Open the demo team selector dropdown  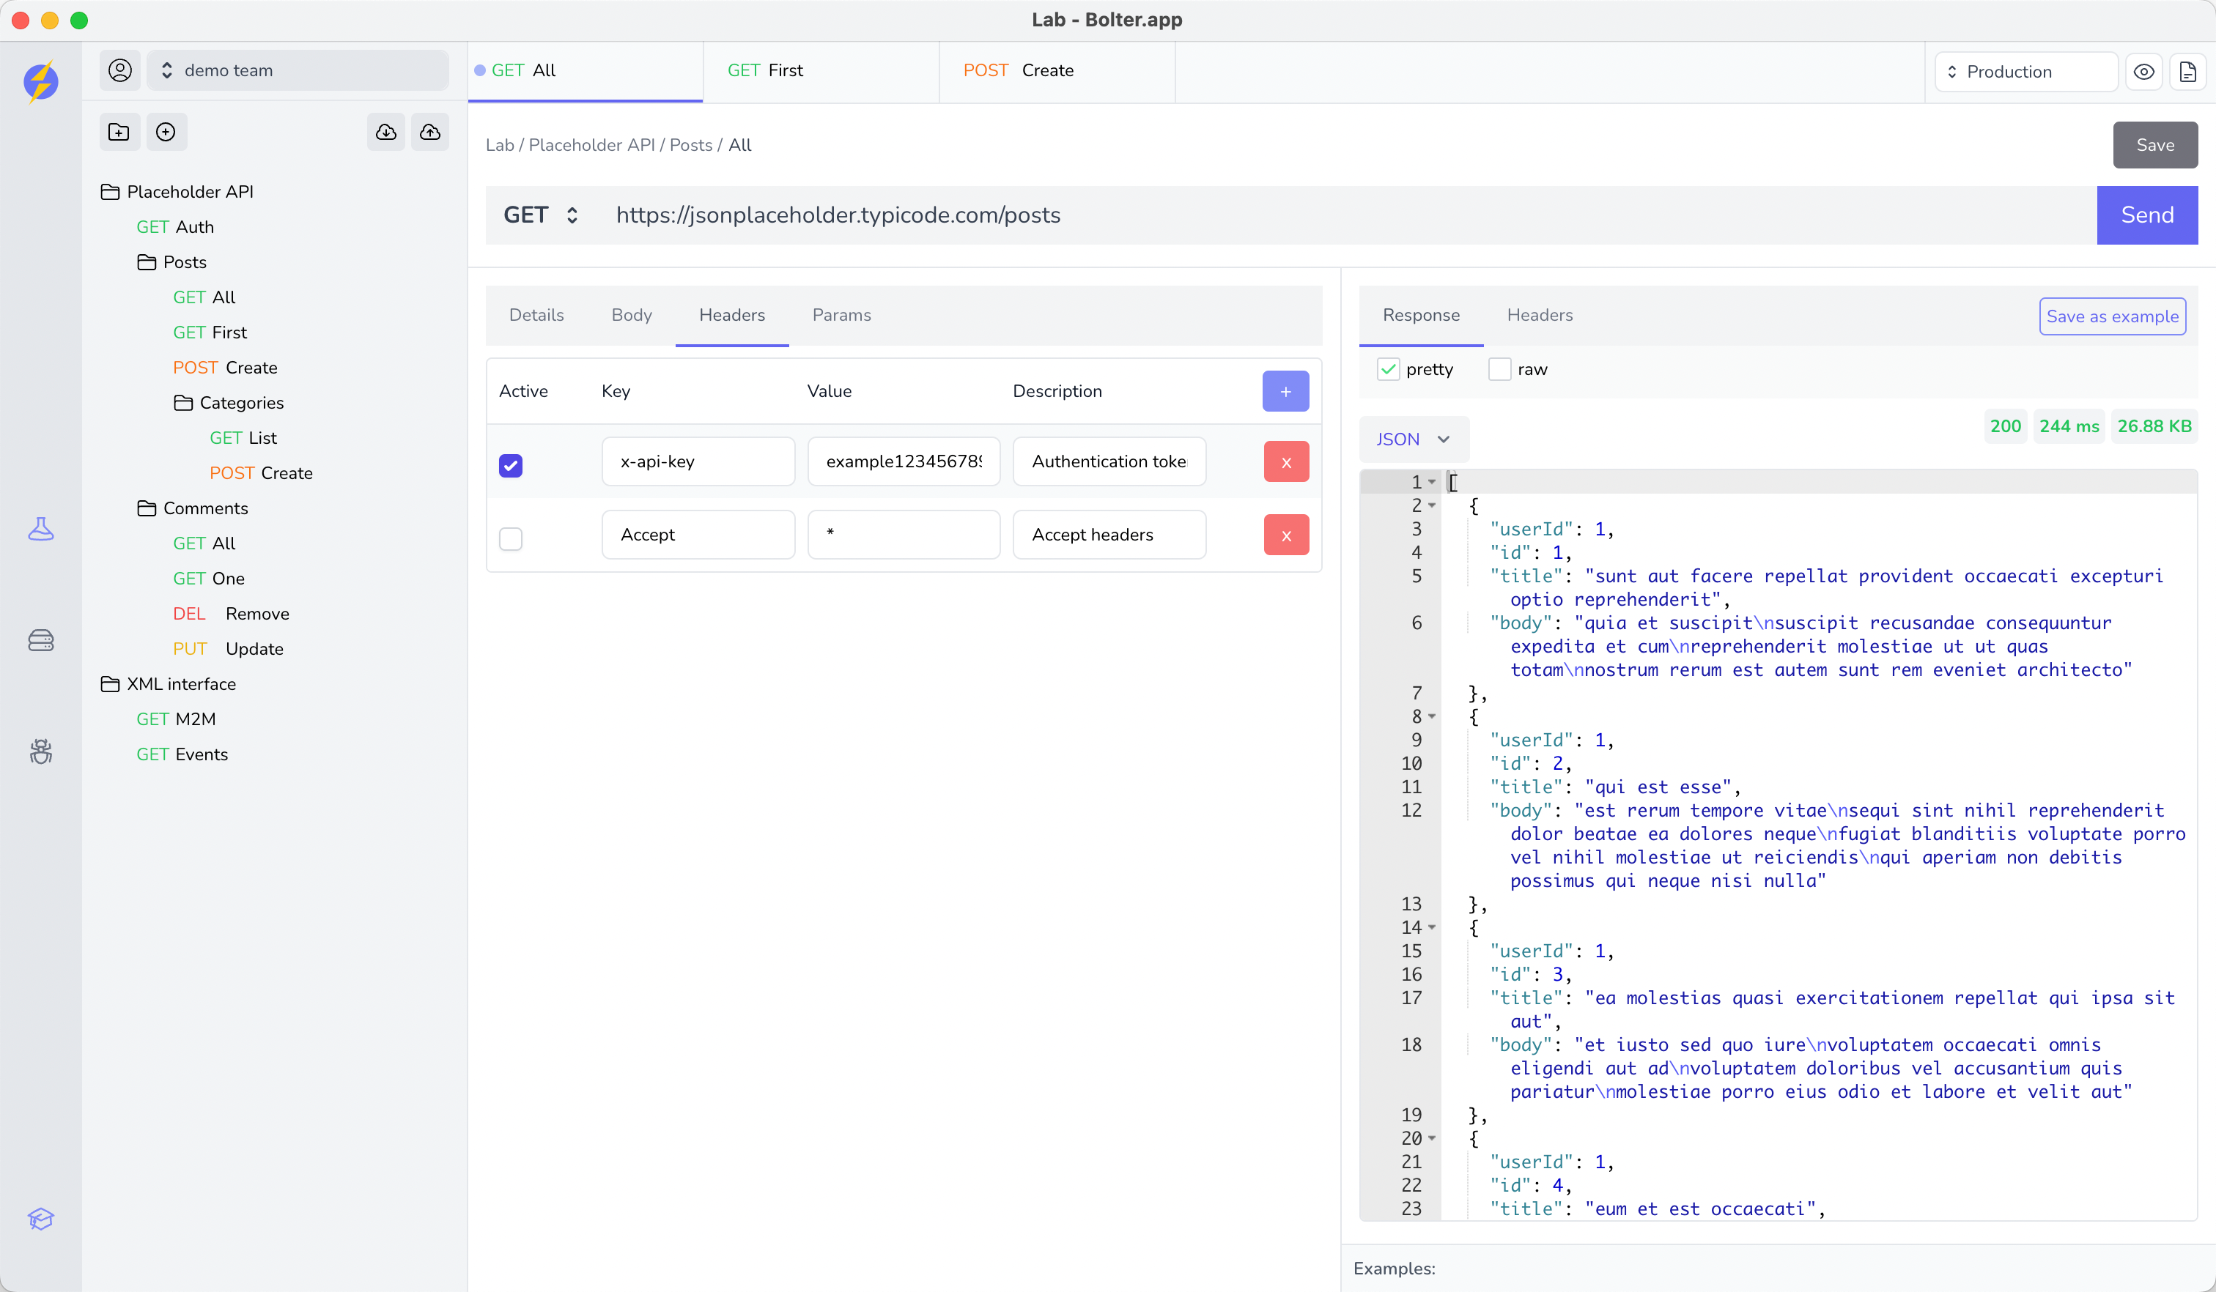click(298, 70)
